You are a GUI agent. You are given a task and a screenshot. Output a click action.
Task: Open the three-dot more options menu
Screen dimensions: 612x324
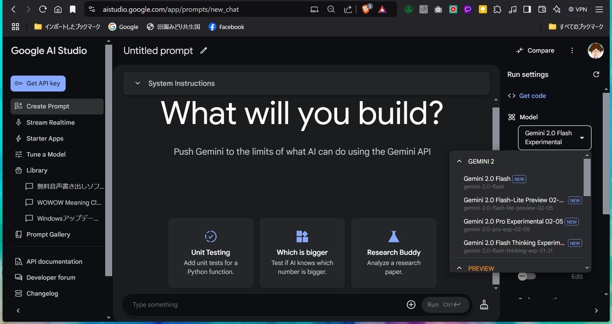[x=572, y=51]
